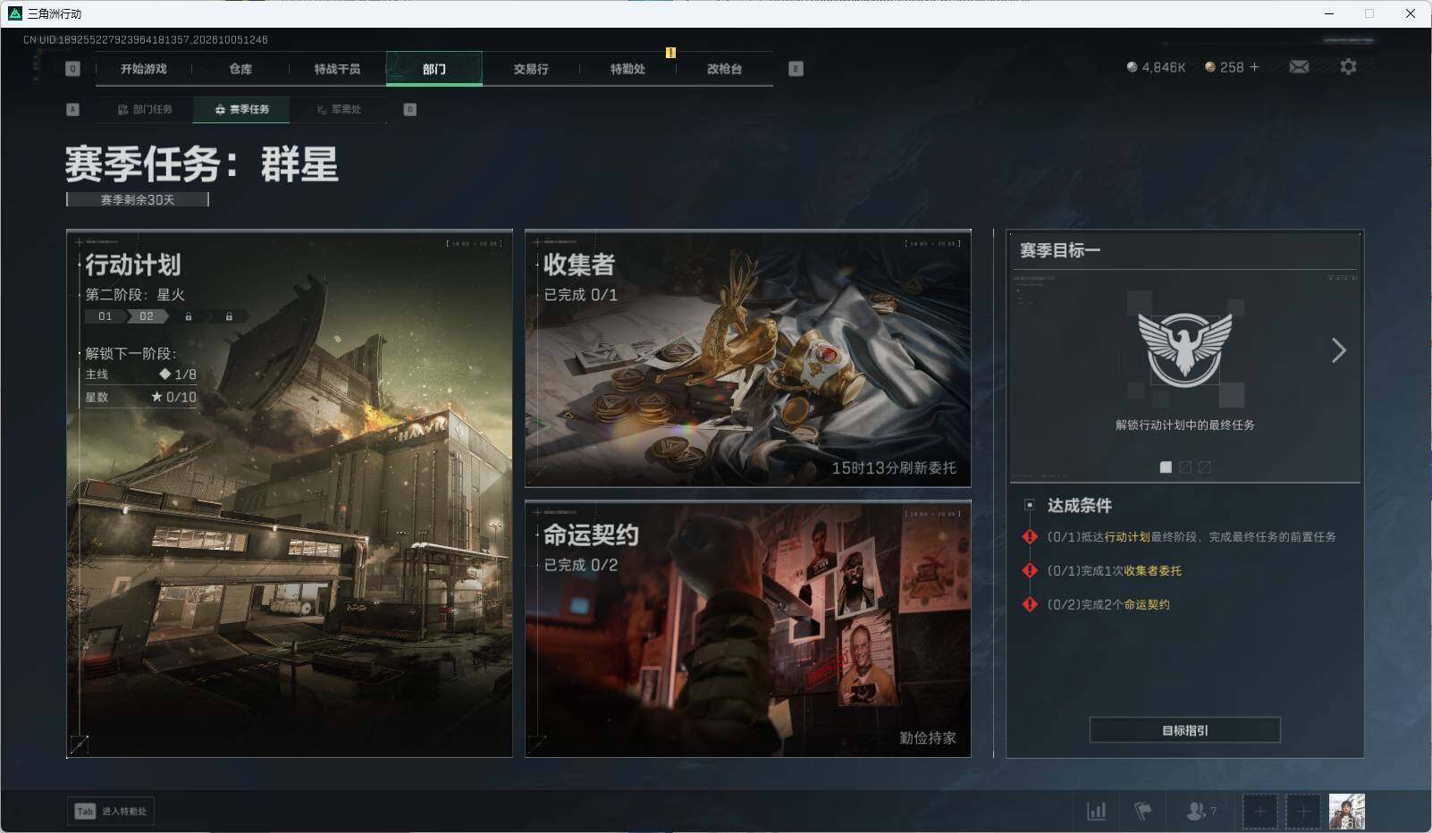This screenshot has height=833, width=1432.
Task: Click the 达成条件 section header checkbox
Action: [1030, 505]
